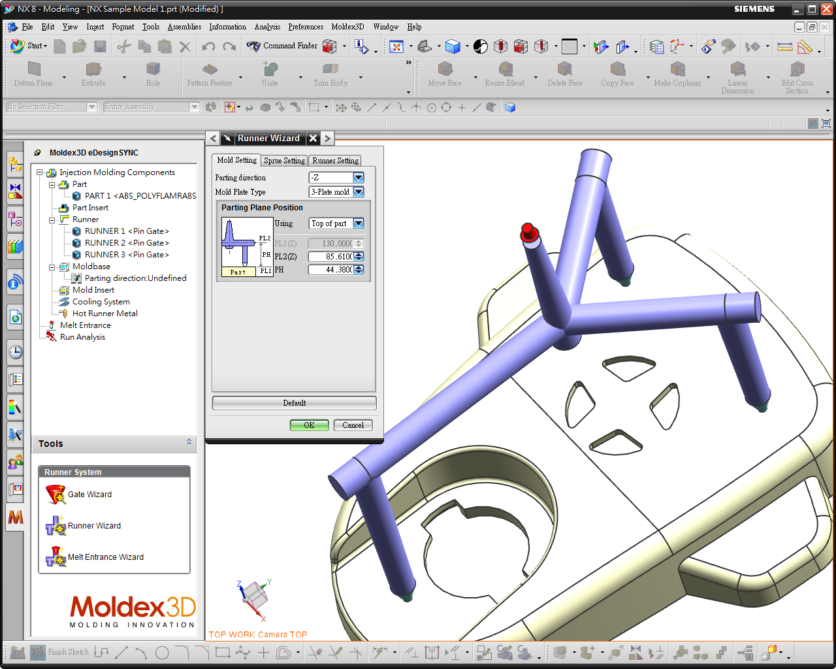Toggle the clipped section view

pos(521,46)
